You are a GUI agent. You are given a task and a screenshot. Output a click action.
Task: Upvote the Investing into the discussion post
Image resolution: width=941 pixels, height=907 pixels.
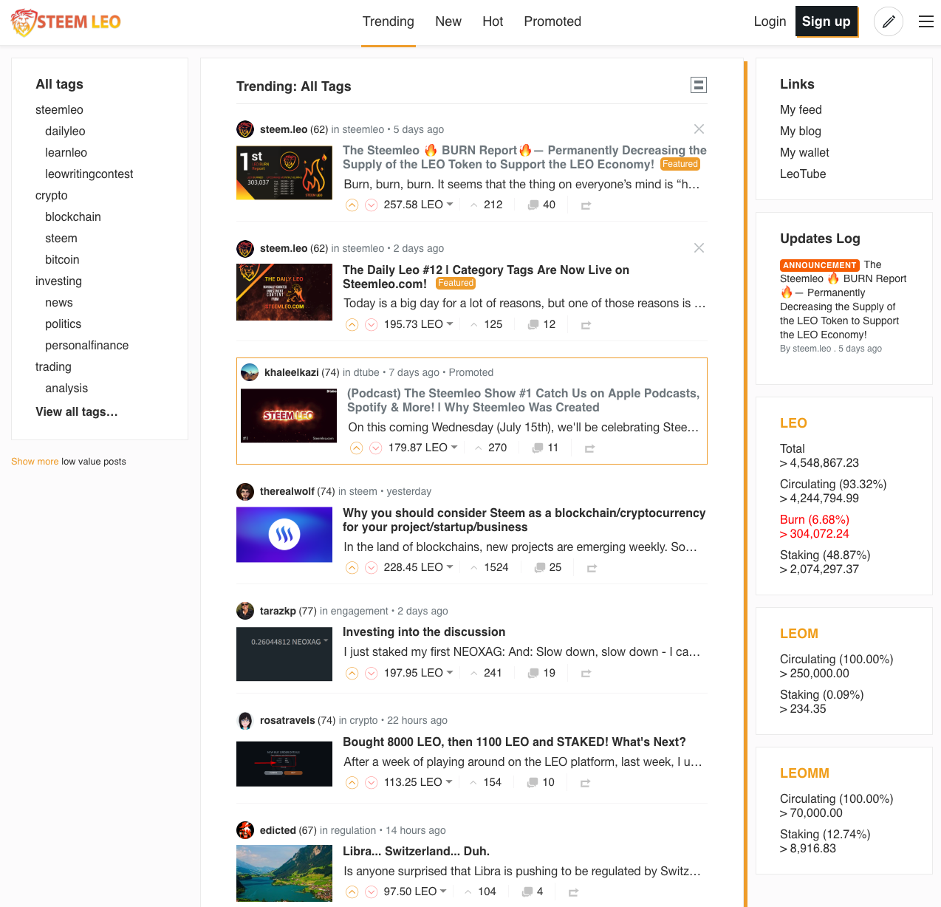352,674
